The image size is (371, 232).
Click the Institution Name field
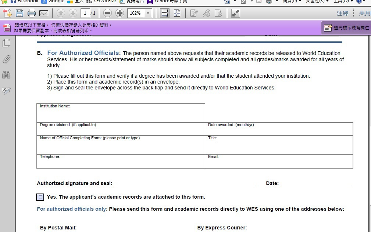coord(121,115)
